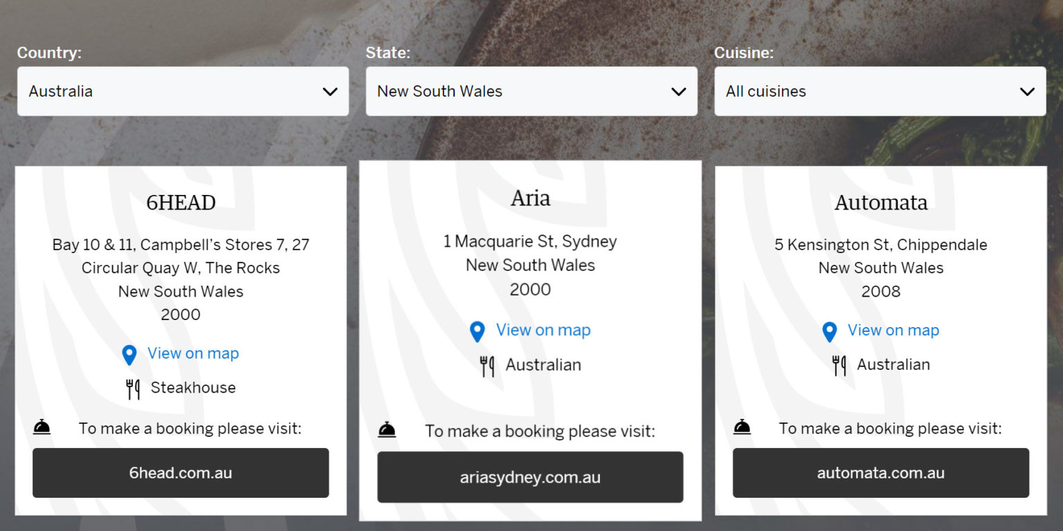Visit the ariasydney.com.au booking button
The height and width of the screenshot is (531, 1063).
tap(530, 477)
